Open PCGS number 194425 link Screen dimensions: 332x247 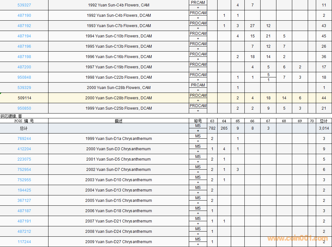[24, 190]
